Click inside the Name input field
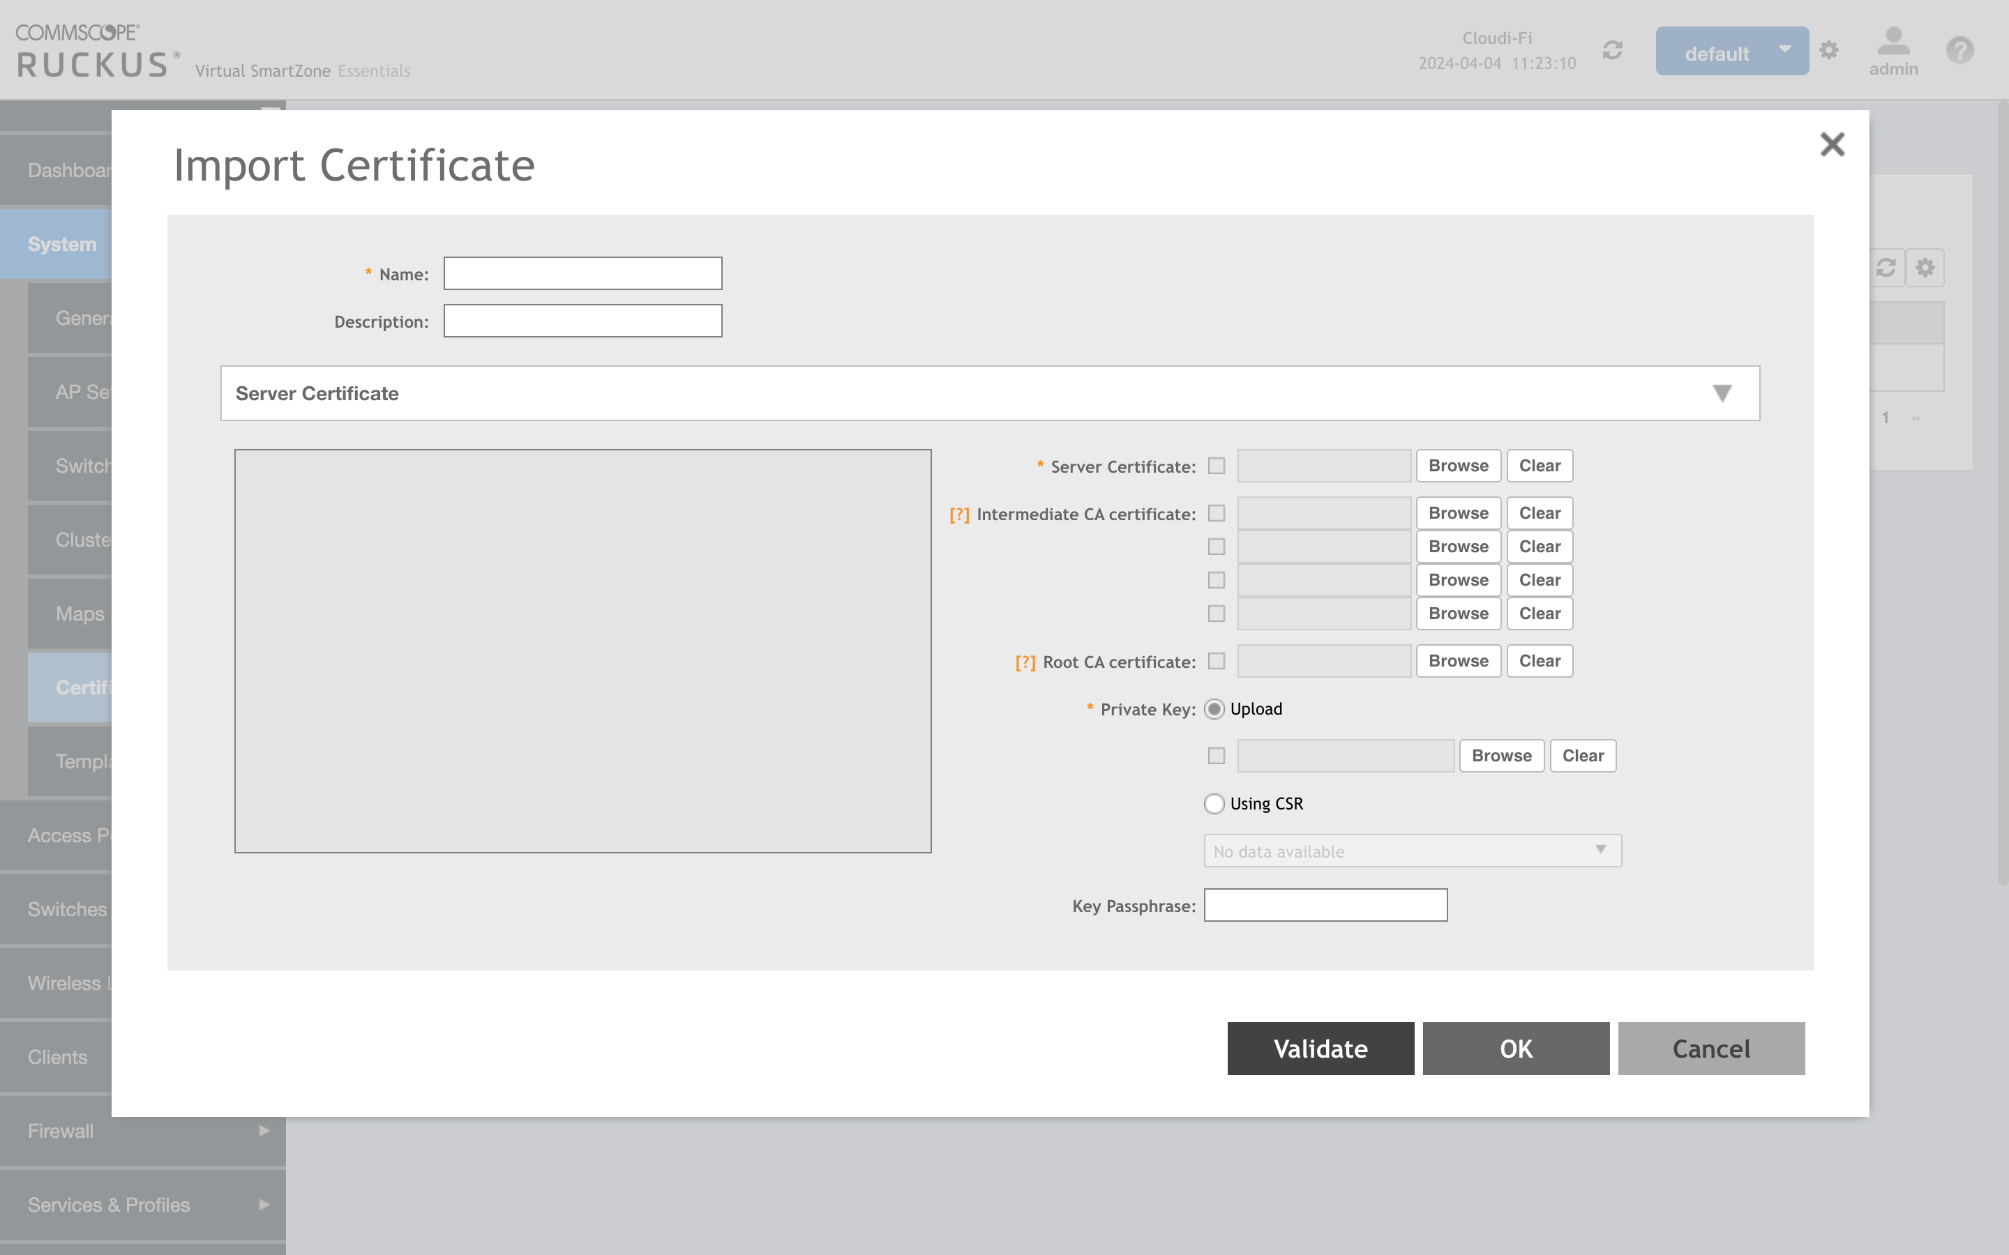The image size is (2009, 1255). [x=582, y=273]
